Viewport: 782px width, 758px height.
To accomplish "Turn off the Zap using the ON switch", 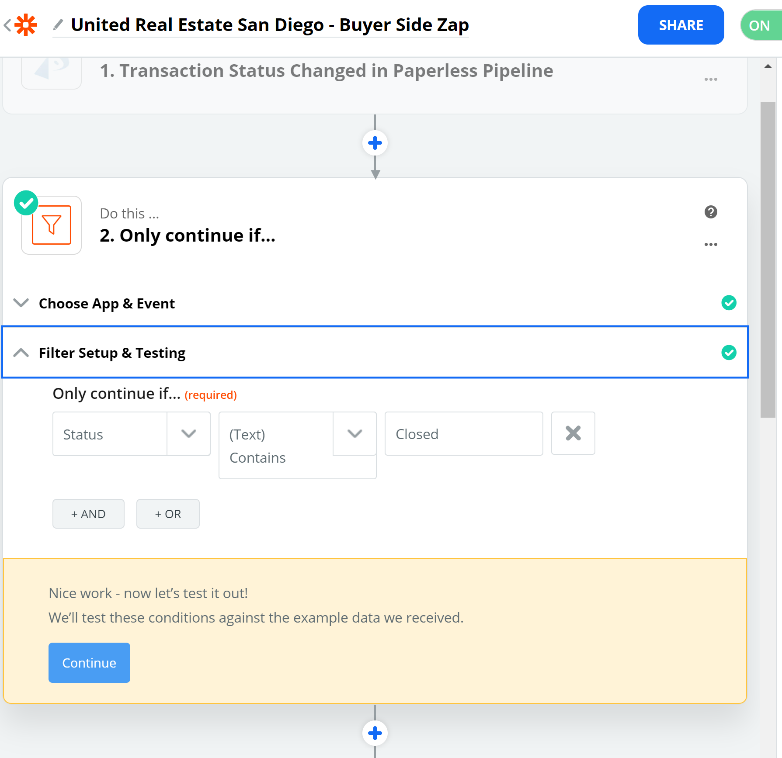I will 760,25.
